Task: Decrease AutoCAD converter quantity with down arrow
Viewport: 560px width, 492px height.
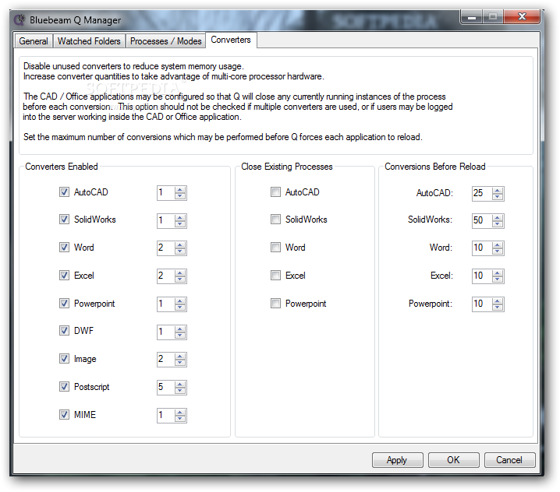Action: point(180,196)
